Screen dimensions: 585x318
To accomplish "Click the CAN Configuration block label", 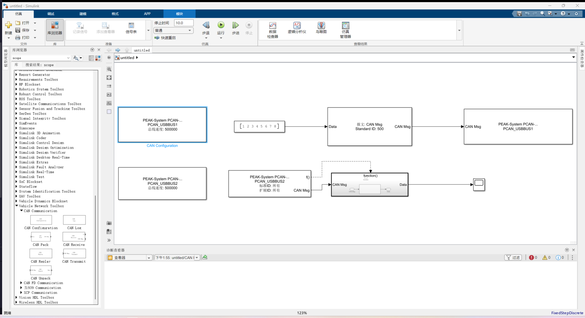I will point(162,146).
